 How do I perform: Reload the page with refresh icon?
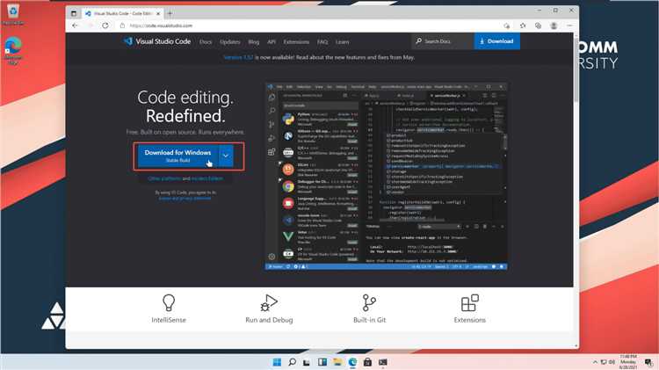click(105, 25)
